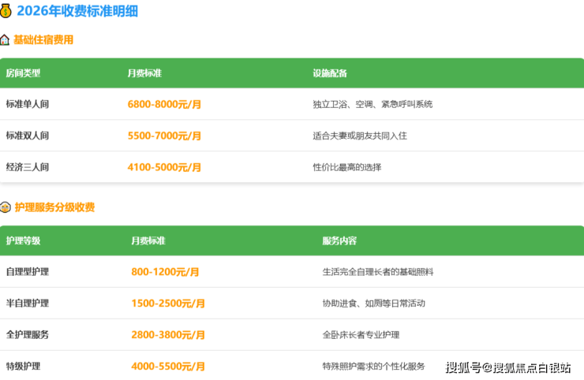This screenshot has height=380, width=584.
Task: Click the 搜狐号@搜狐焦点白银站 watermark
Action: pyautogui.click(x=508, y=367)
